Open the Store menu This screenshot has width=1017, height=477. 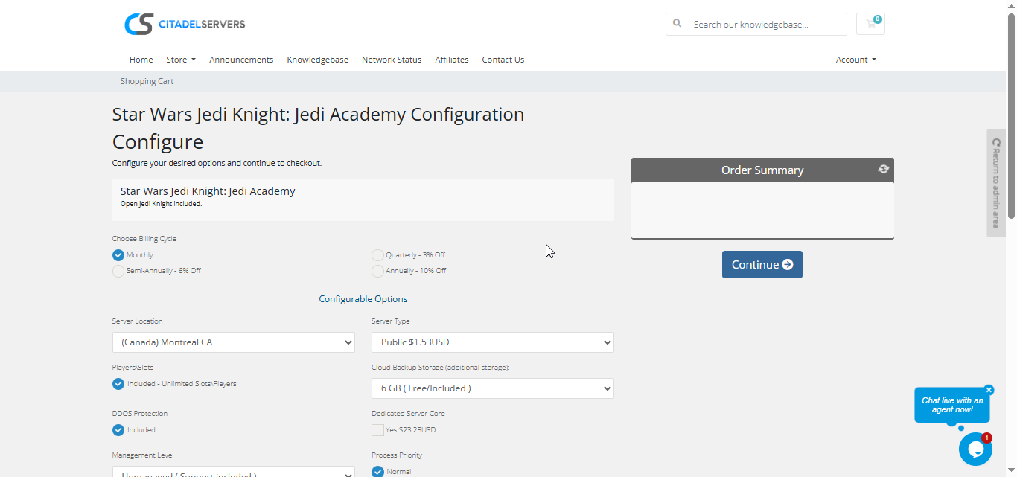pos(180,60)
